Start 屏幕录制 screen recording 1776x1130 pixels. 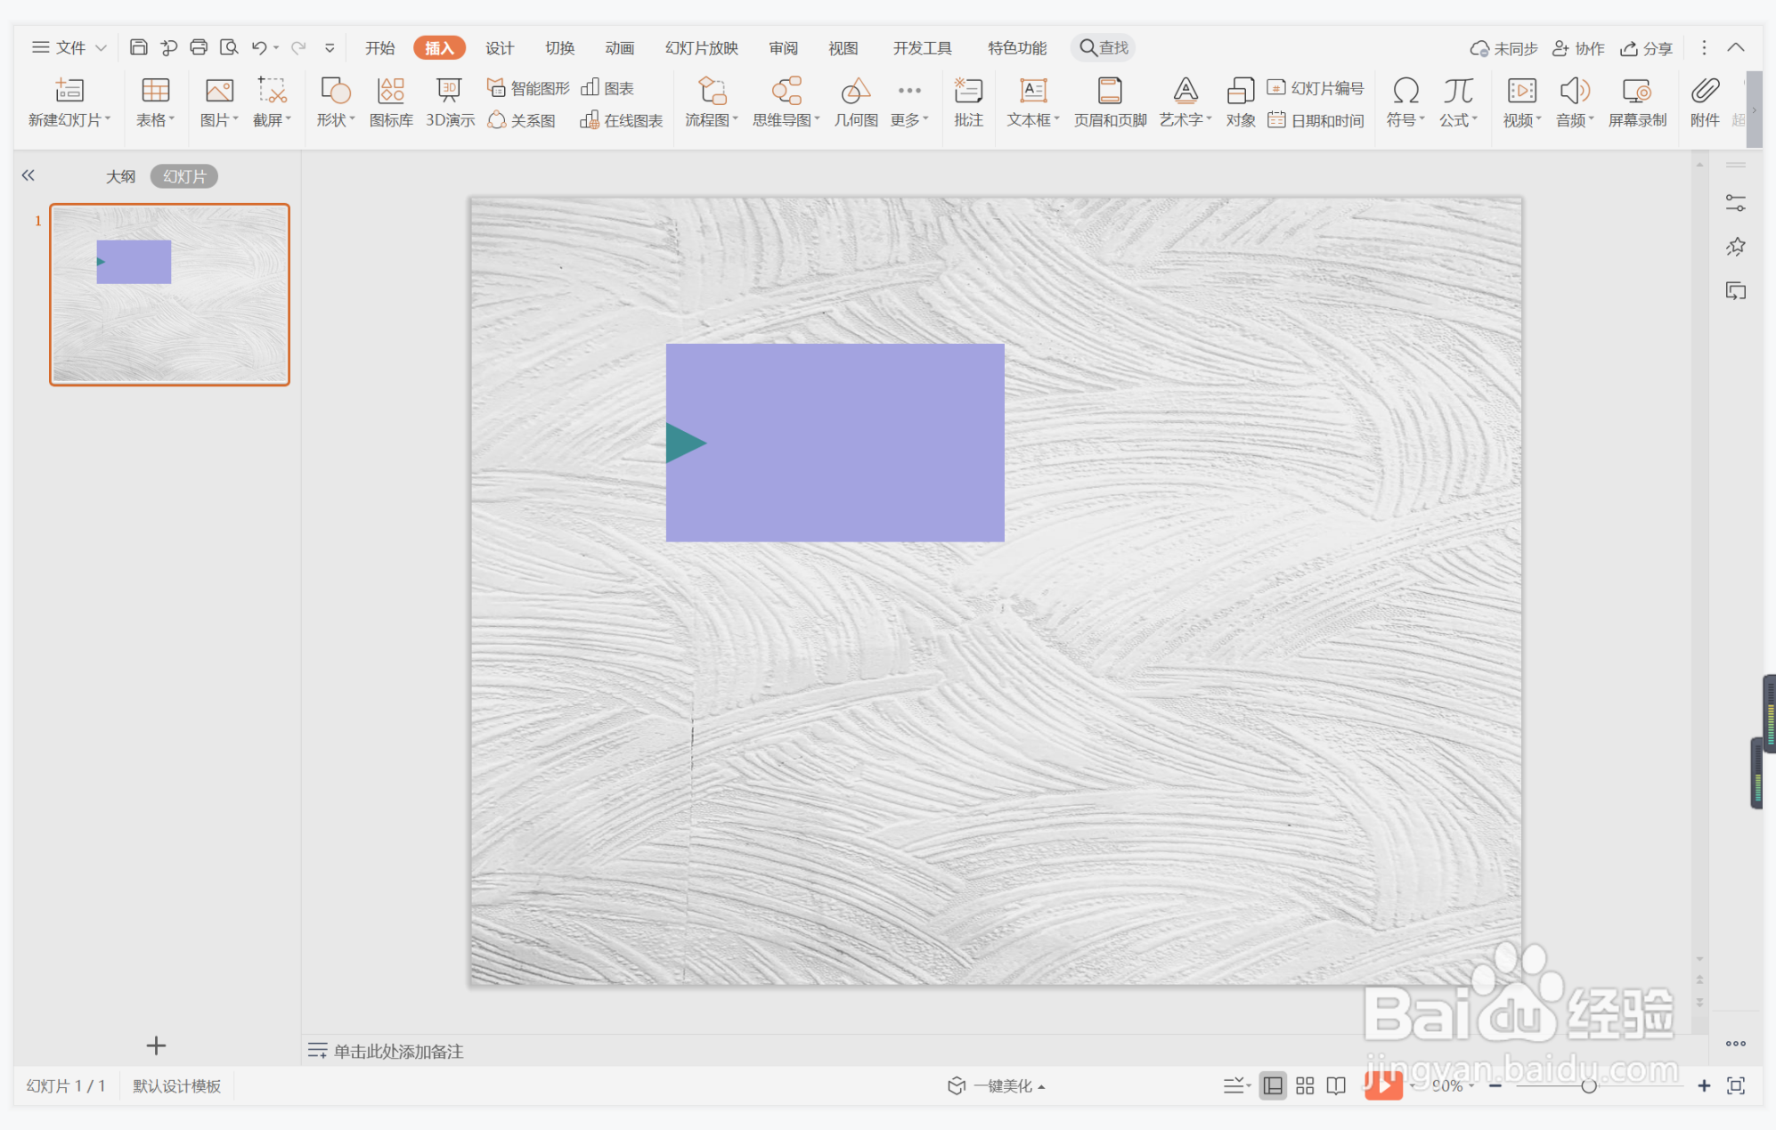pyautogui.click(x=1637, y=102)
